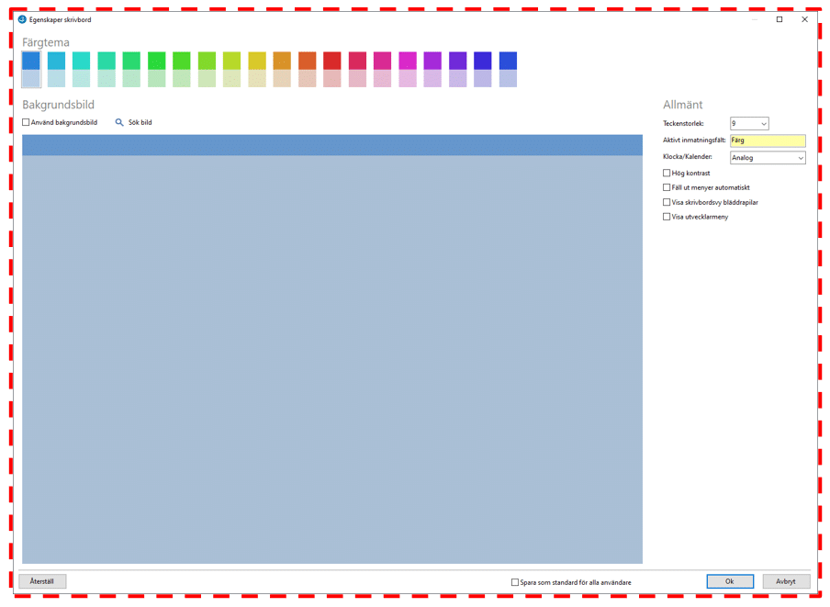The width and height of the screenshot is (830, 607).
Task: Check Spara som standard för alla användare
Action: (514, 582)
